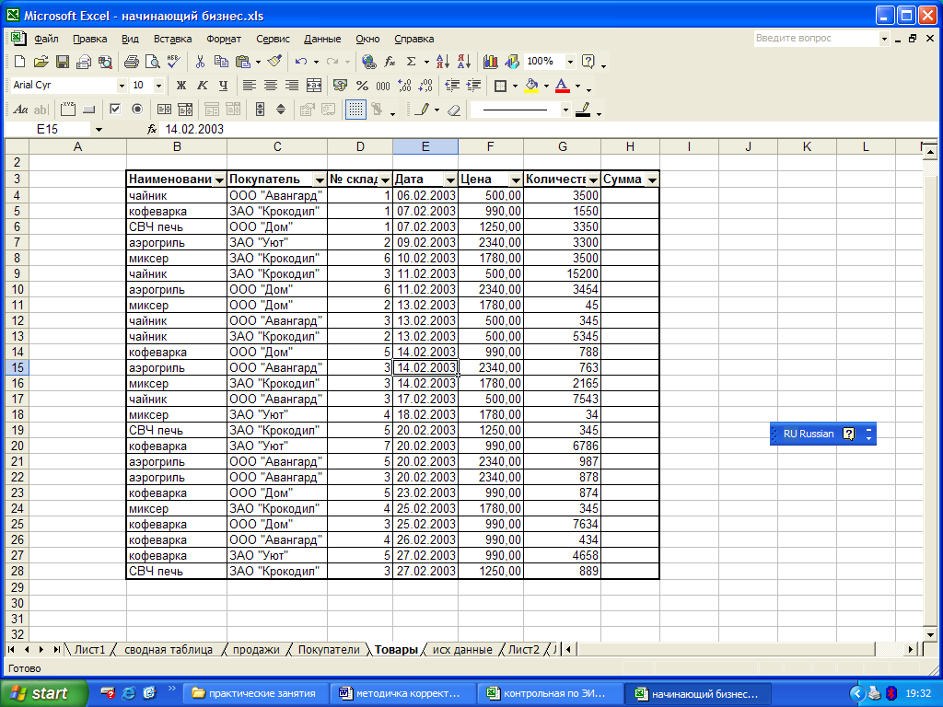Toggle align left
Viewport: 943px width, 707px height.
click(249, 86)
